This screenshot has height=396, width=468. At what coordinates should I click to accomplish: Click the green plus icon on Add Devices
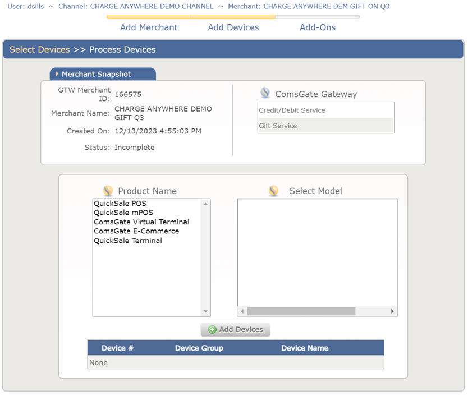[212, 330]
